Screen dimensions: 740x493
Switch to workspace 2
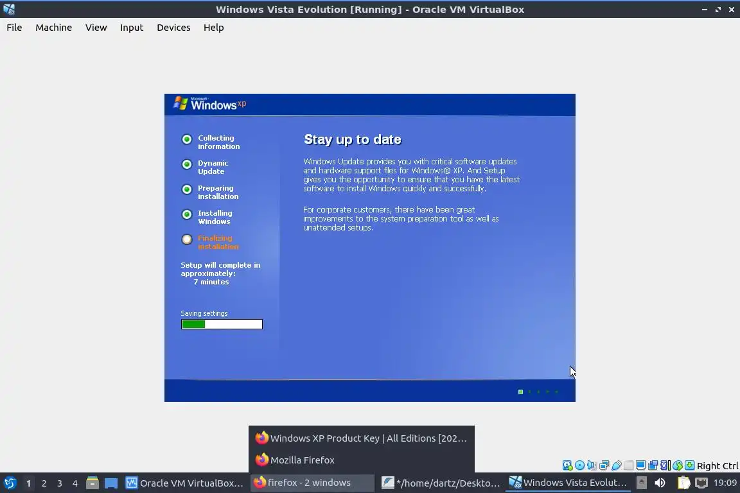(x=44, y=483)
